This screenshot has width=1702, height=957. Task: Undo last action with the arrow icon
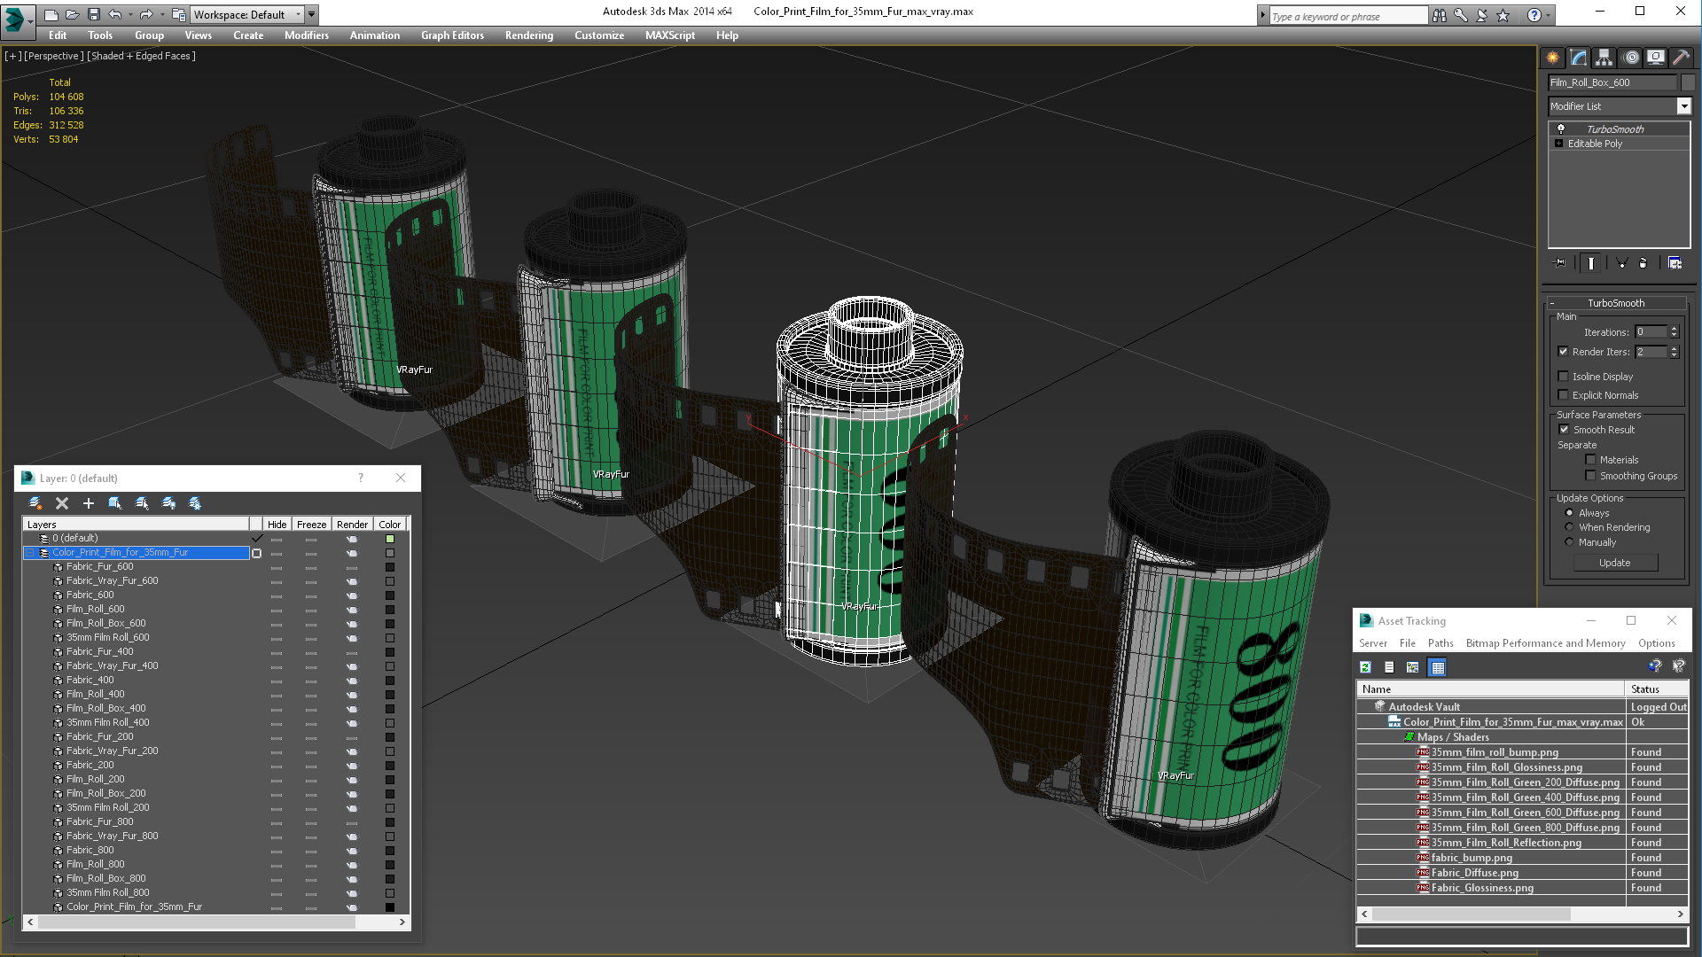[114, 15]
